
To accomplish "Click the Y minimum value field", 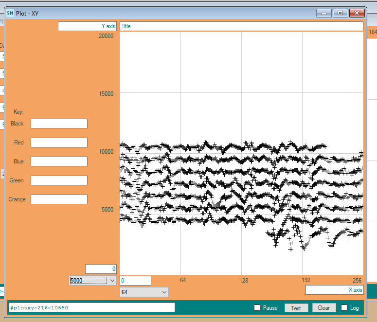I will 101,269.
